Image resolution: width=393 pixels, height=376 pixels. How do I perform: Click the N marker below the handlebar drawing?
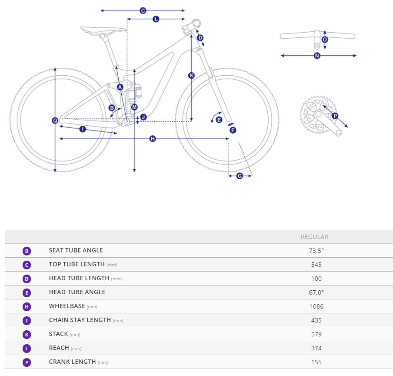317,56
